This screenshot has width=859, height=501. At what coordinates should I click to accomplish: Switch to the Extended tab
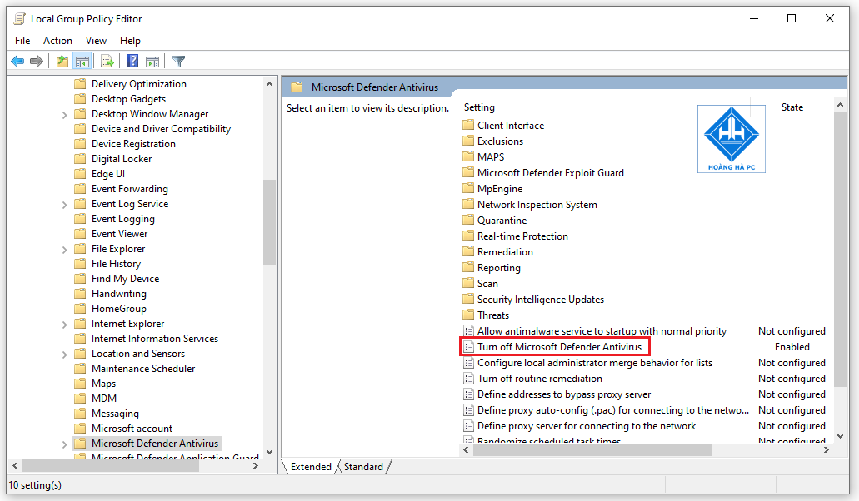(x=311, y=467)
